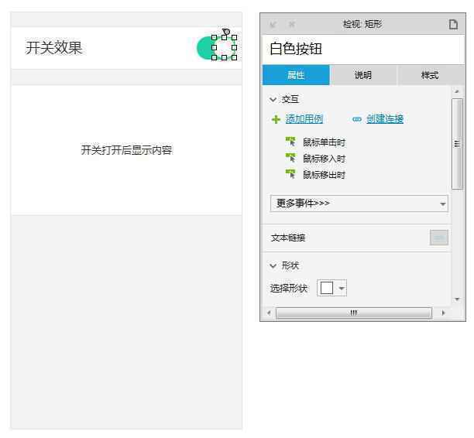474x438 pixels.
Task: Open the 更多事件>>> dropdown
Action: (359, 204)
